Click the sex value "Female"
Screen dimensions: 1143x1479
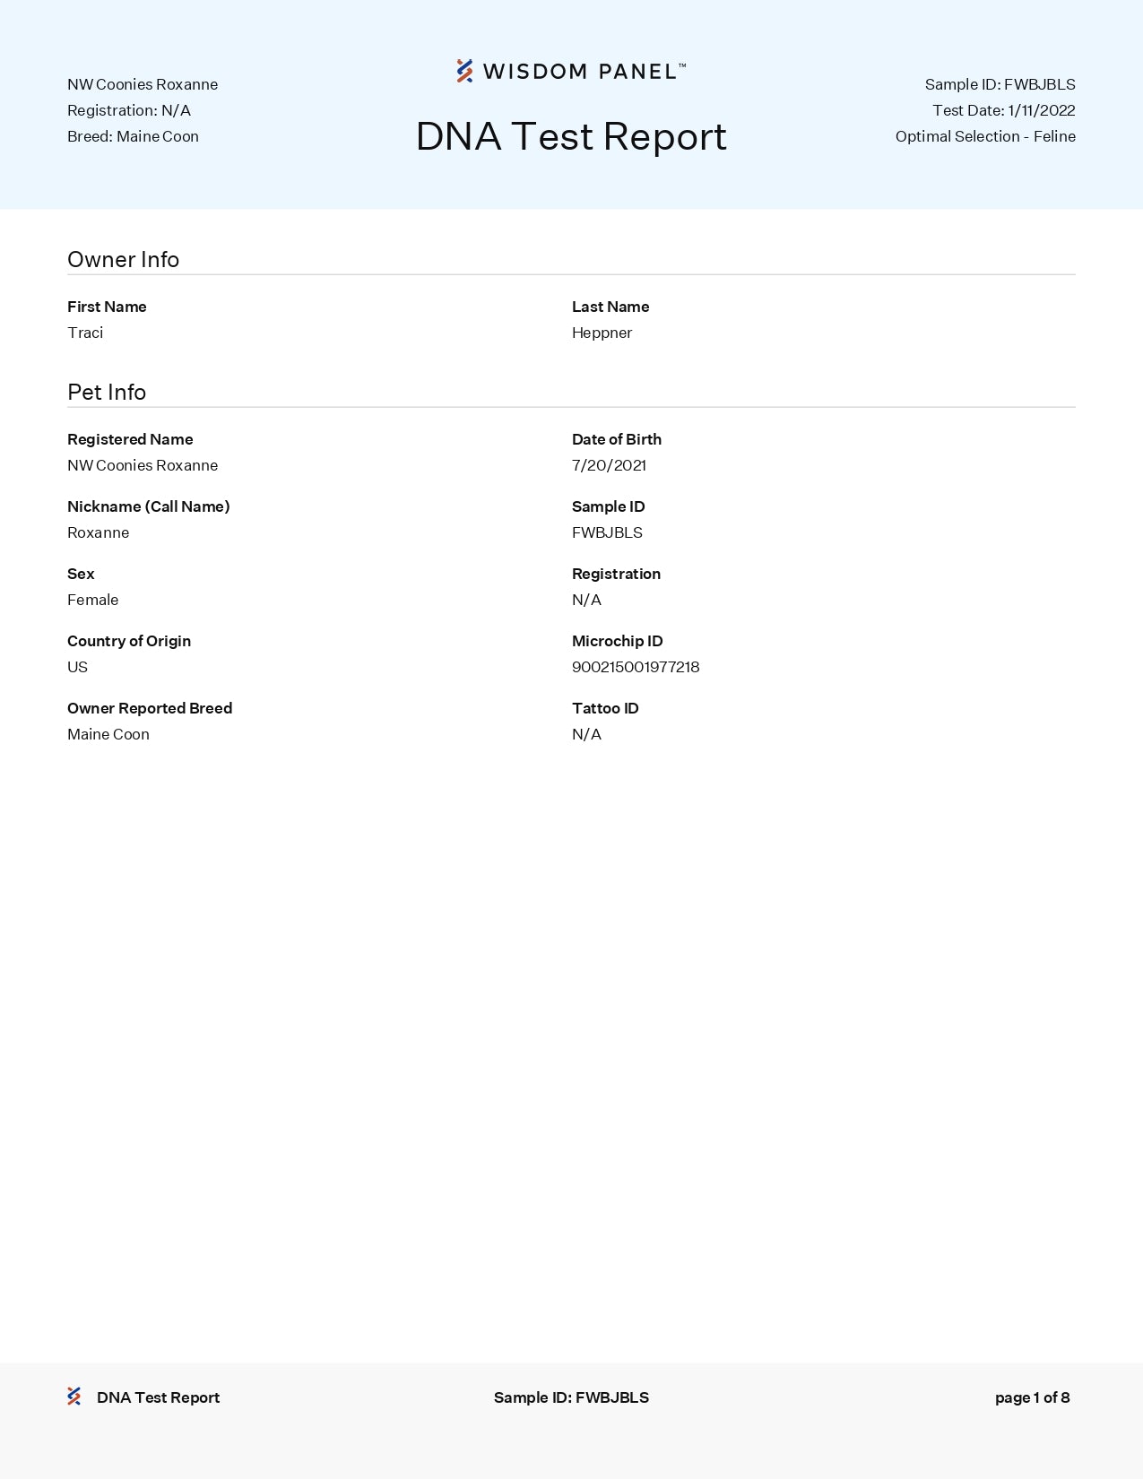(92, 600)
